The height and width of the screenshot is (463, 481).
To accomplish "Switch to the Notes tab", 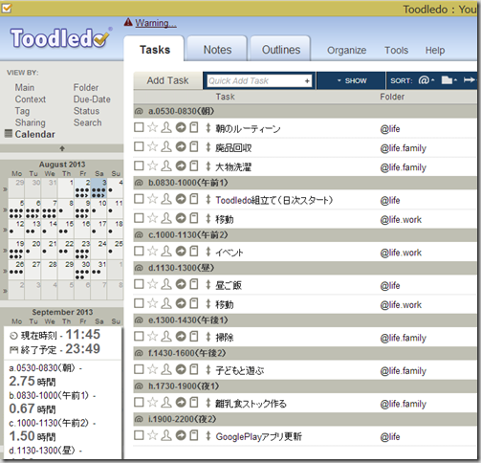I will [217, 50].
